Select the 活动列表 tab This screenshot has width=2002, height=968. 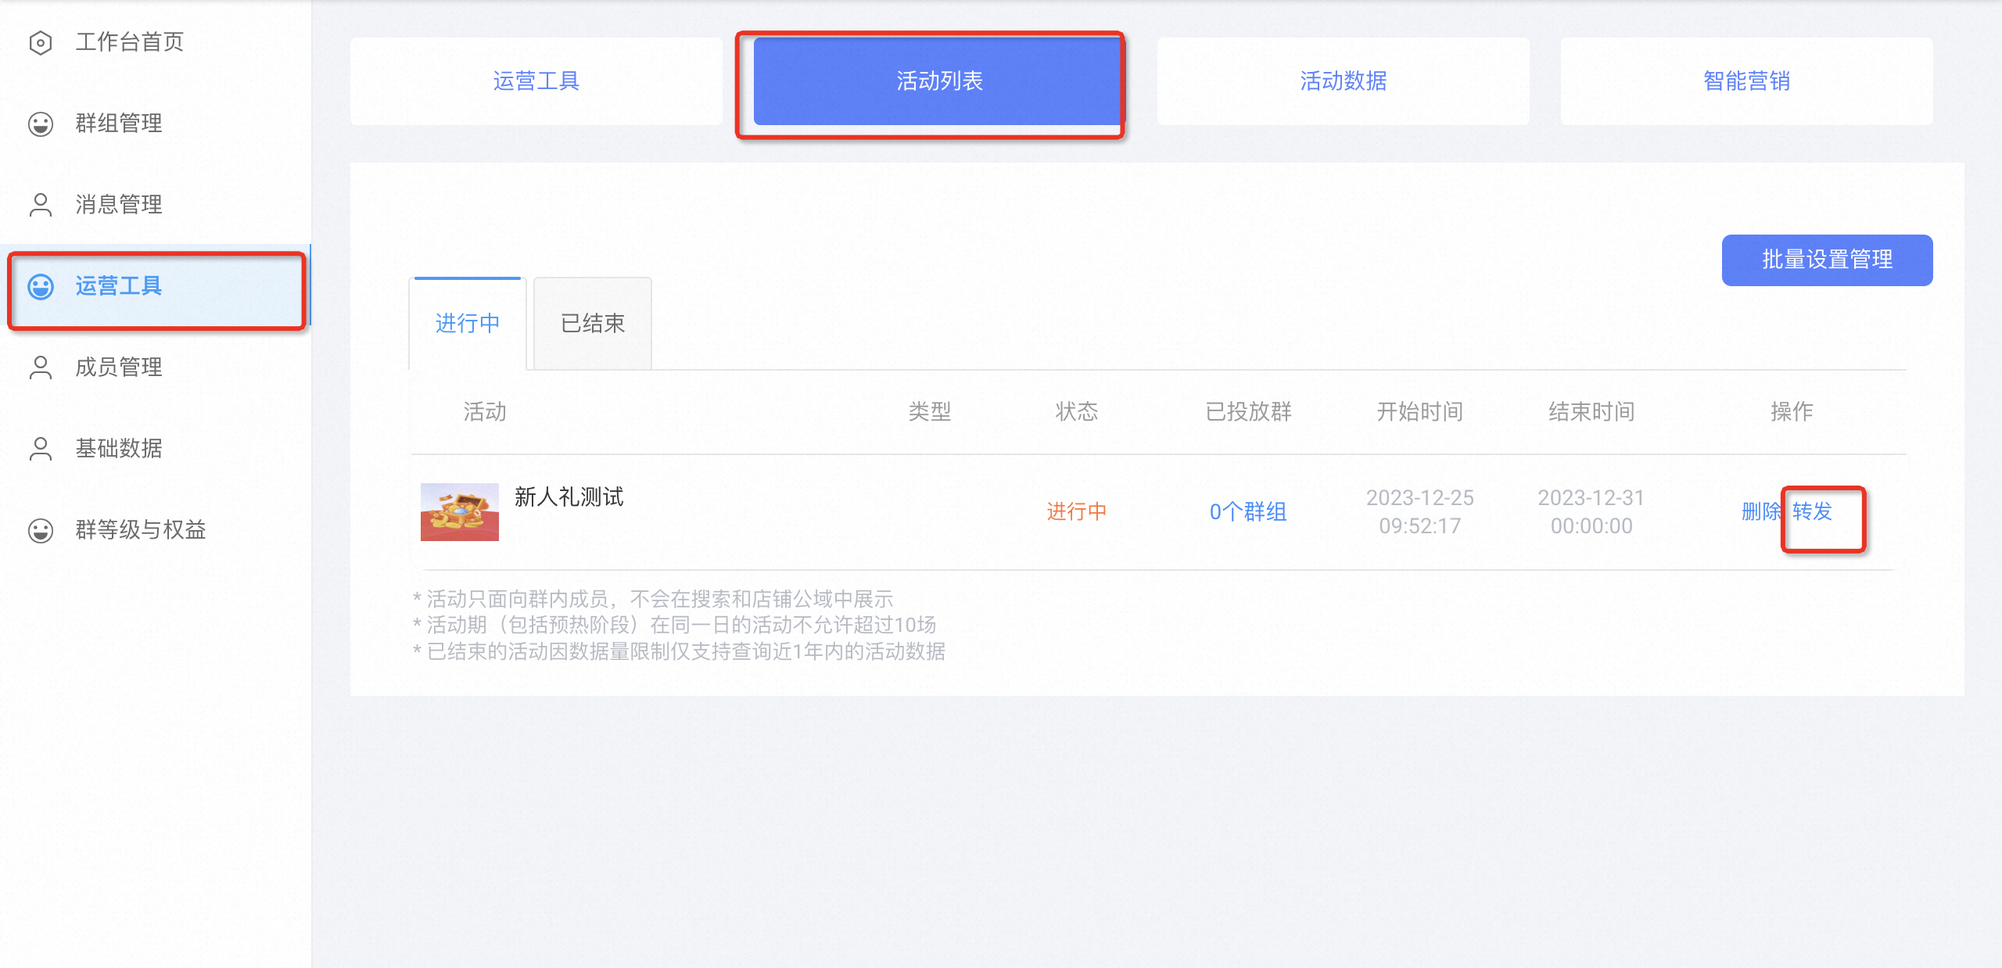coord(939,81)
